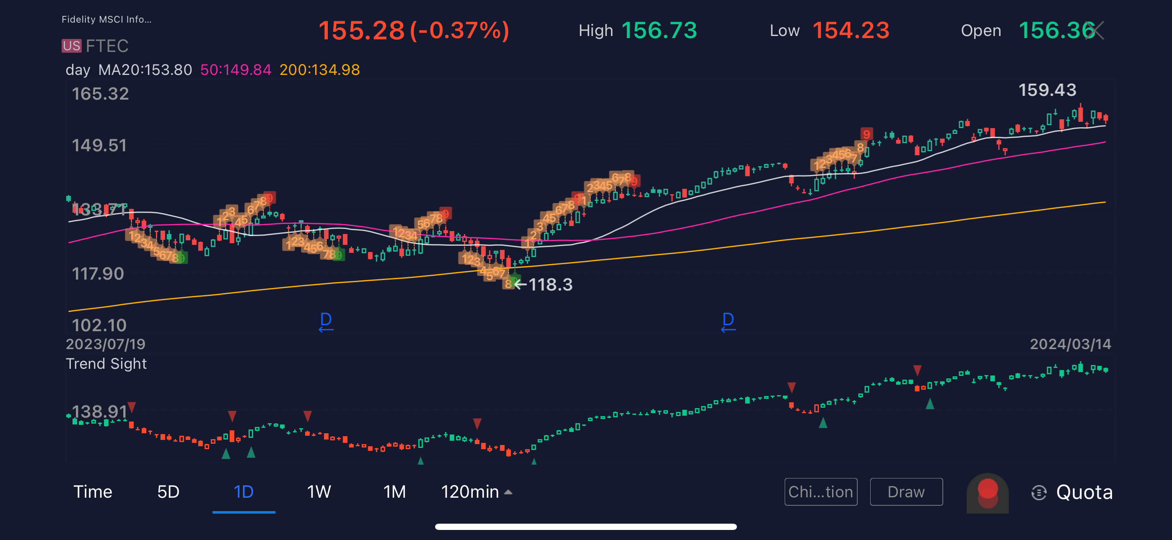Tap the FTEC ticker symbol

(x=107, y=46)
